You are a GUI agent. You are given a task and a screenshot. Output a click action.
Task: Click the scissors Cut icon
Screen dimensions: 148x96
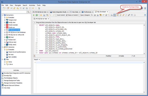coord(24,8)
